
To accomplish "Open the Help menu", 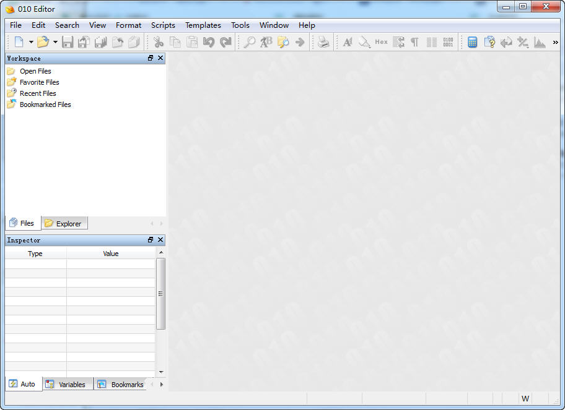I will pos(307,25).
